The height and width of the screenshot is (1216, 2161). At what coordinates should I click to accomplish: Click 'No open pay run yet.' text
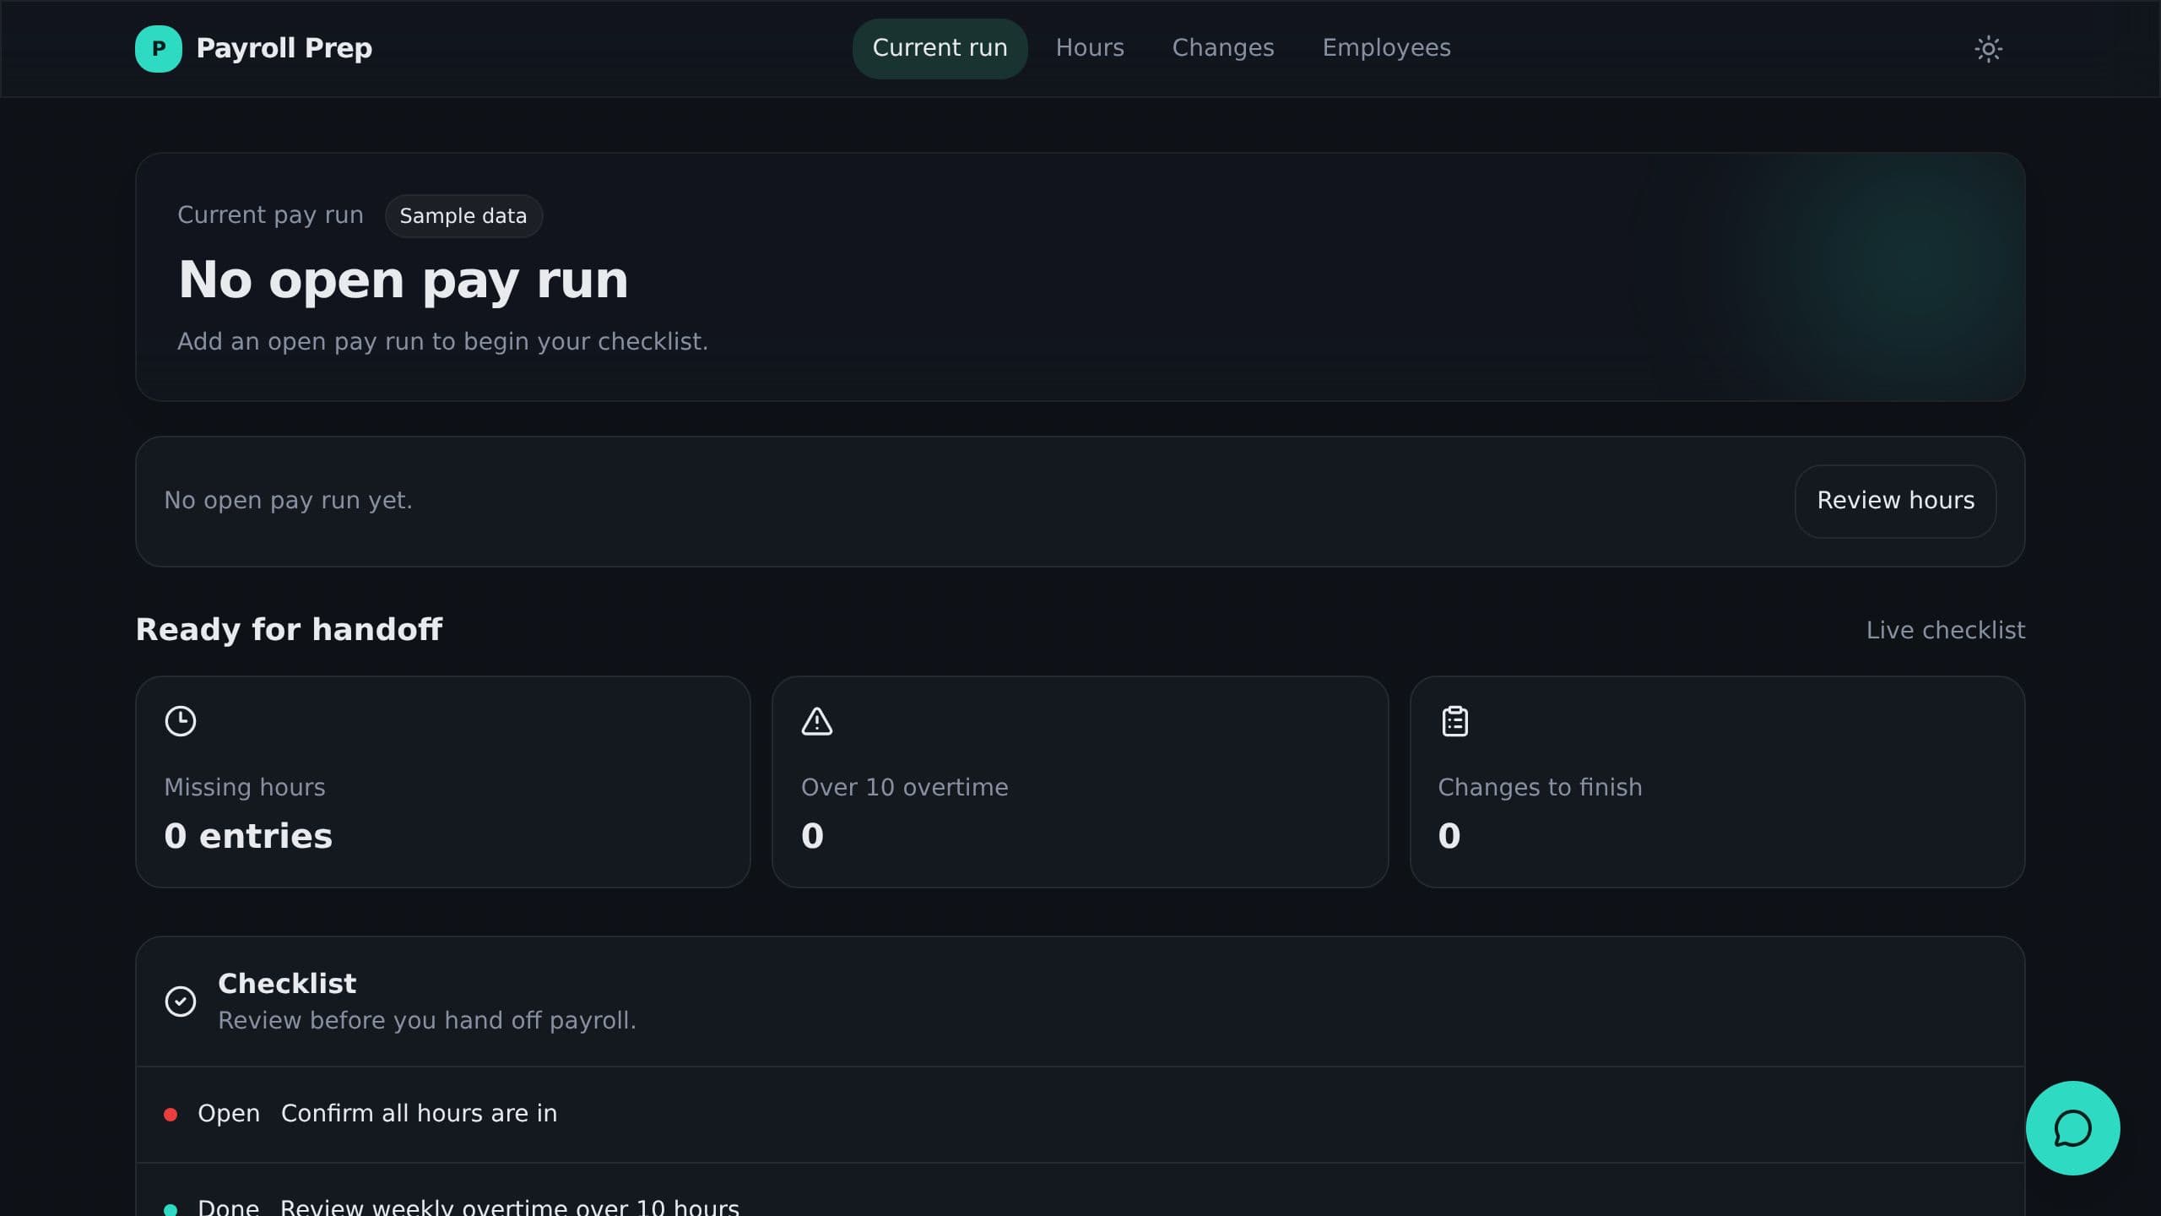(x=288, y=501)
